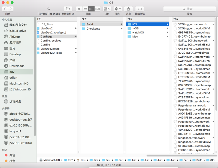This screenshot has height=168, width=218.
Task: Select Kingfisher.framework item
Action: coord(193,138)
